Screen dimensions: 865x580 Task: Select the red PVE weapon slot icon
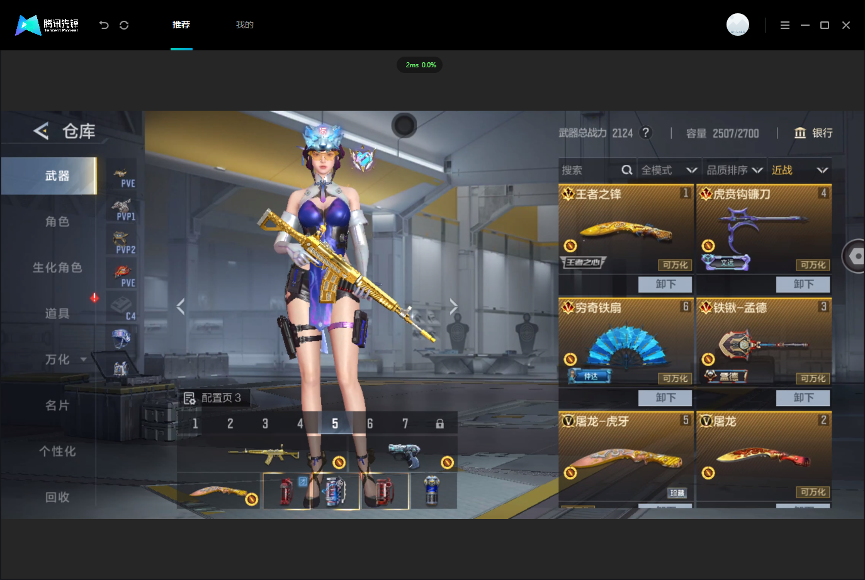tap(122, 276)
